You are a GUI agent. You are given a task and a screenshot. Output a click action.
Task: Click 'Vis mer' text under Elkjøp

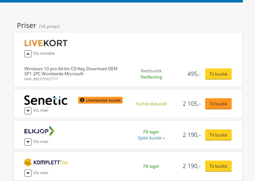41,142
